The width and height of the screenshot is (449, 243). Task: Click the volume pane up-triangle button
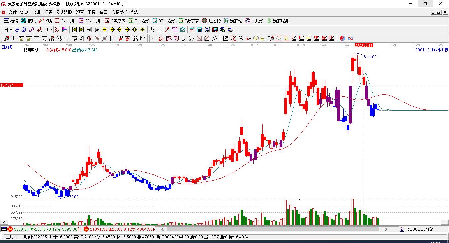[x=5, y=222]
